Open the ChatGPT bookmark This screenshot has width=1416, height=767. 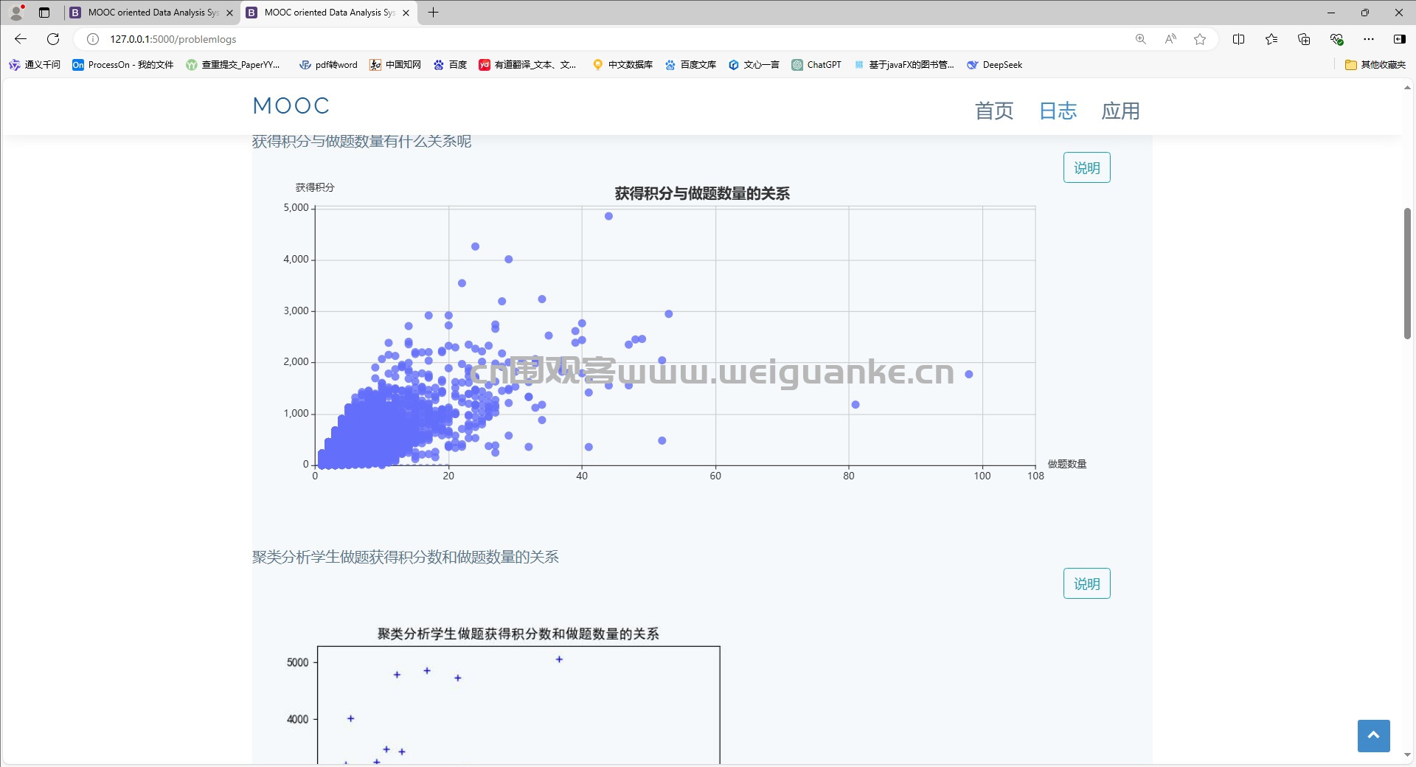816,65
